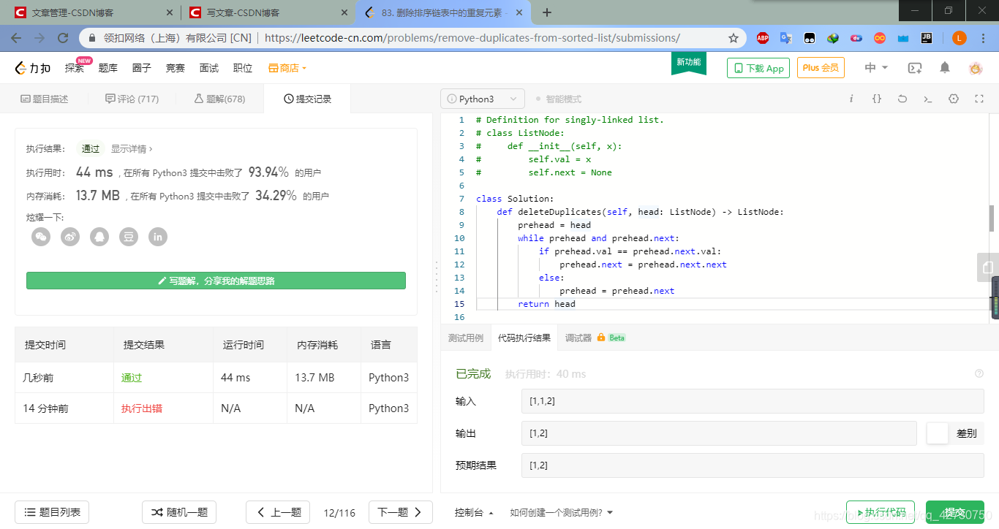Open 面试 in navigation

[209, 68]
